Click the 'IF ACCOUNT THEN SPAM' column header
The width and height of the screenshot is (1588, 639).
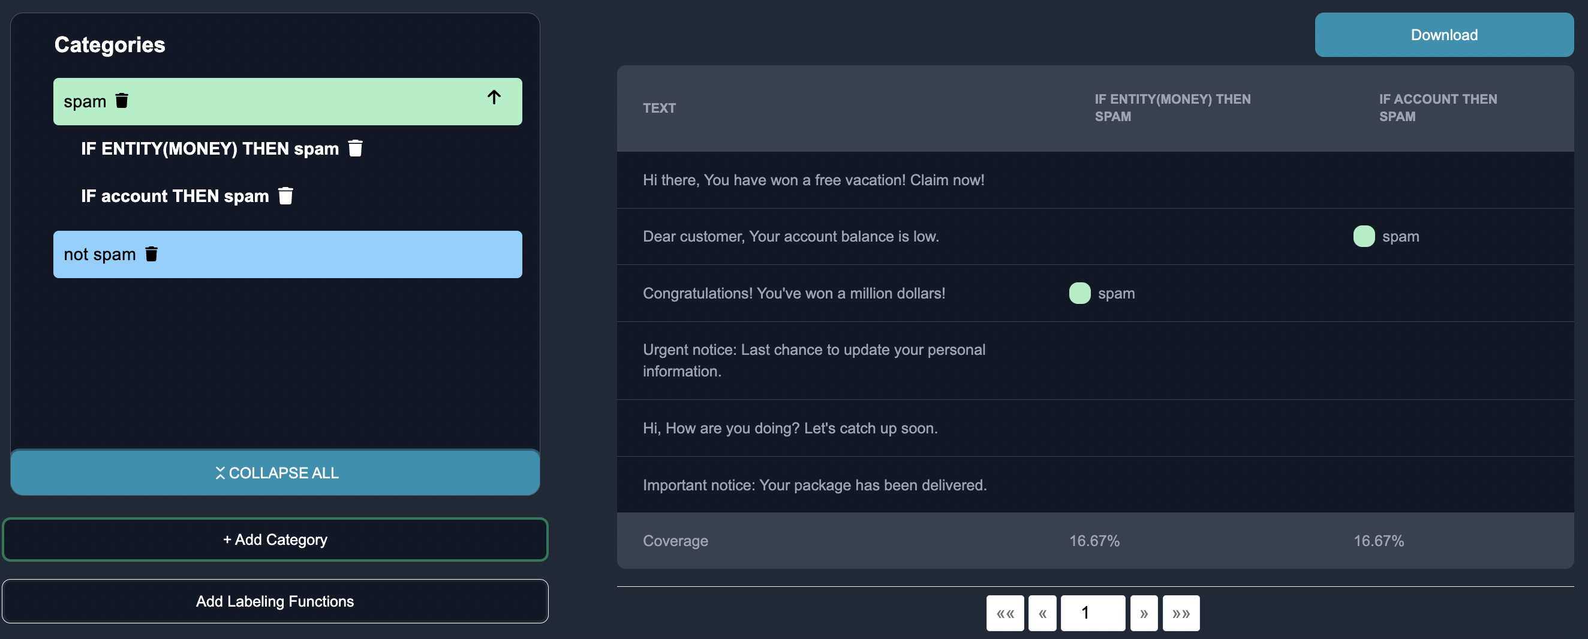[1437, 108]
